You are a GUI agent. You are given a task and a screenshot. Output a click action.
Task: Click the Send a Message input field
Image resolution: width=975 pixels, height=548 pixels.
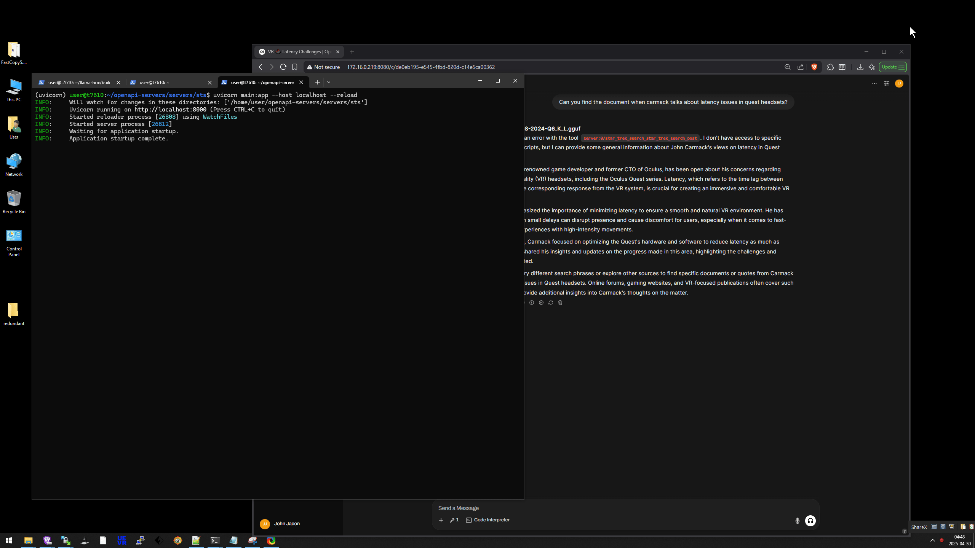(x=625, y=508)
